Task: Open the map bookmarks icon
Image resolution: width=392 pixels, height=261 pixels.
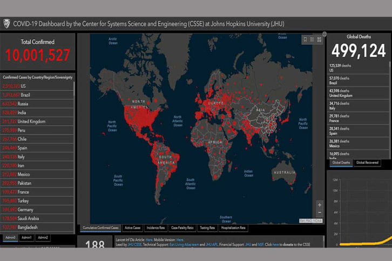Action: 305,39
